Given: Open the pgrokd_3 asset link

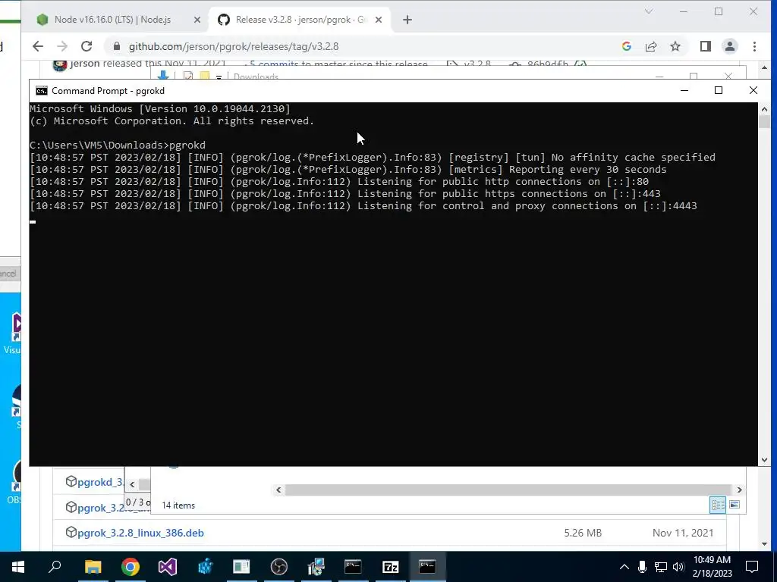Looking at the screenshot, I should coord(101,482).
